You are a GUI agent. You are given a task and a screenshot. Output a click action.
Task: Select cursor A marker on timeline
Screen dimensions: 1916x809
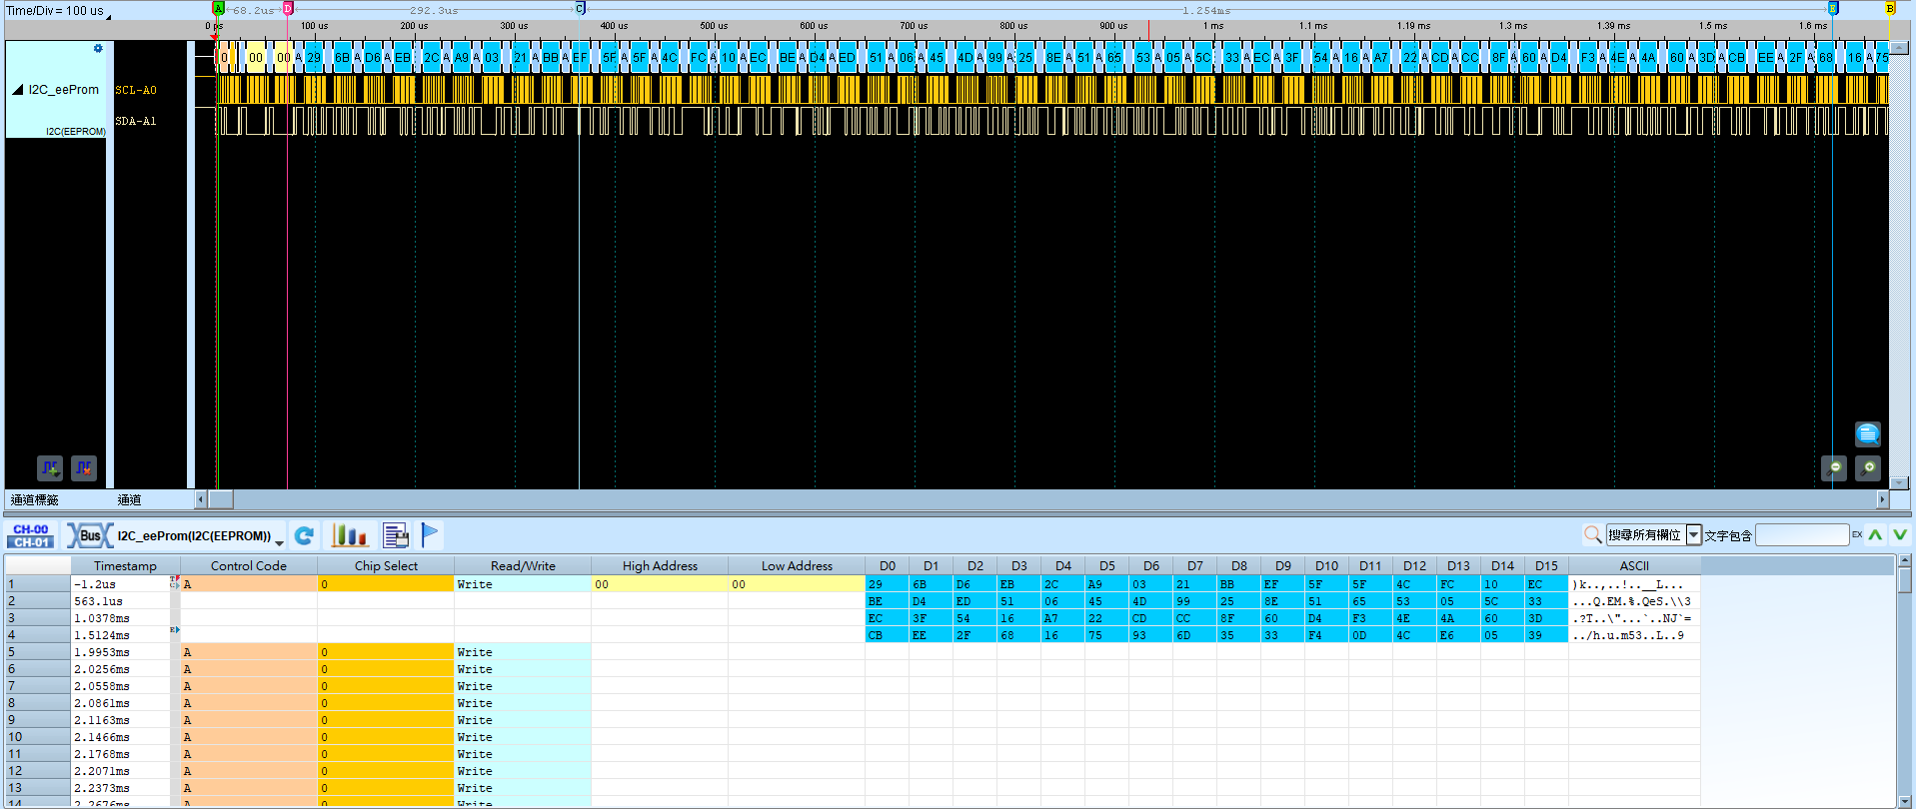point(218,9)
